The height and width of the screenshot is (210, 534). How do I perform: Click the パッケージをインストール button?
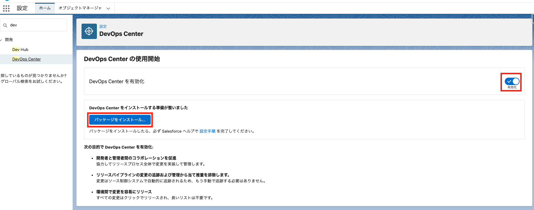[x=120, y=120]
